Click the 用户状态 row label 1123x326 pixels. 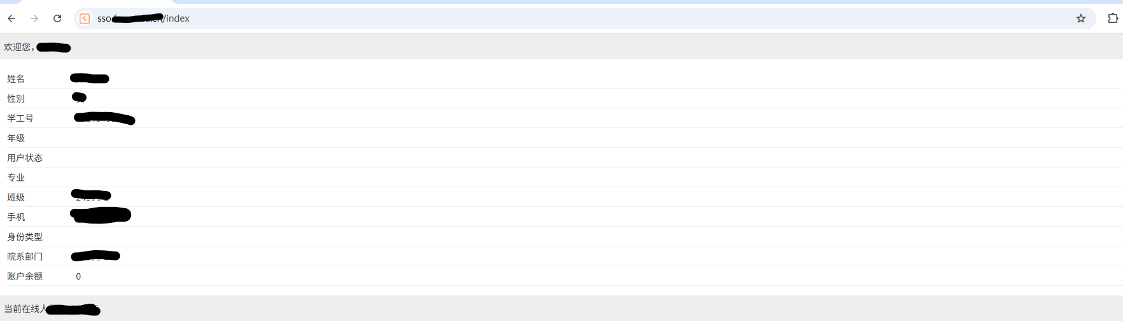(25, 158)
